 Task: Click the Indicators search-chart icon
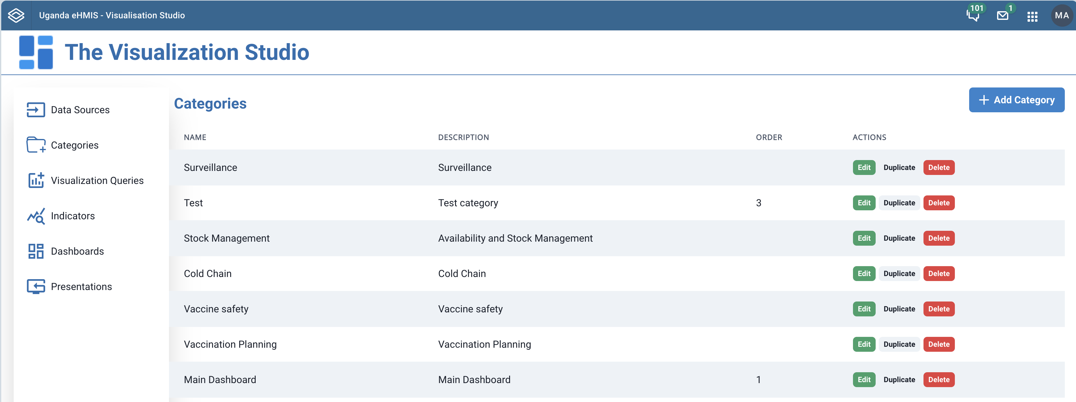coord(36,216)
